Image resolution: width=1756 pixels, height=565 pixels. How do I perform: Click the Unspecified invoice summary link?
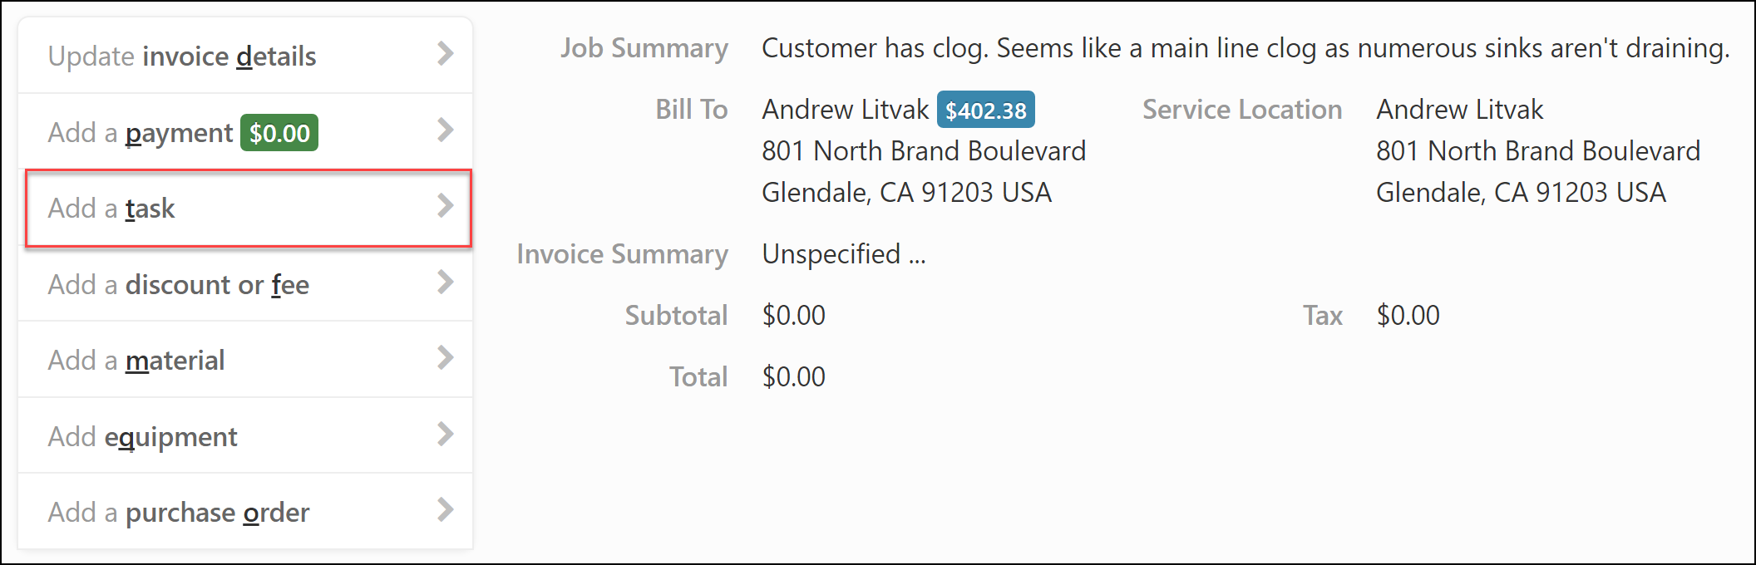click(x=842, y=253)
